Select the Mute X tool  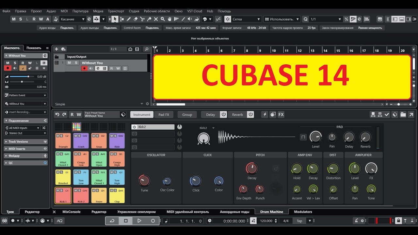pyautogui.click(x=156, y=19)
